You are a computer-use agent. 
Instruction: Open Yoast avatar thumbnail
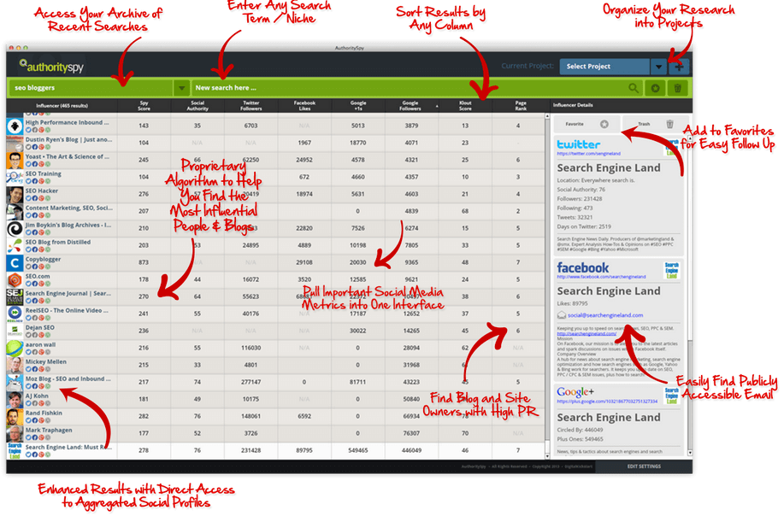coord(15,161)
